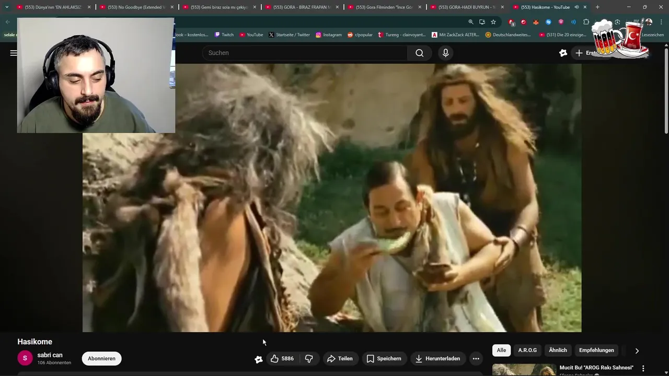Image resolution: width=669 pixels, height=376 pixels.
Task: Select the A.R.O.G filter chip
Action: coord(527,350)
